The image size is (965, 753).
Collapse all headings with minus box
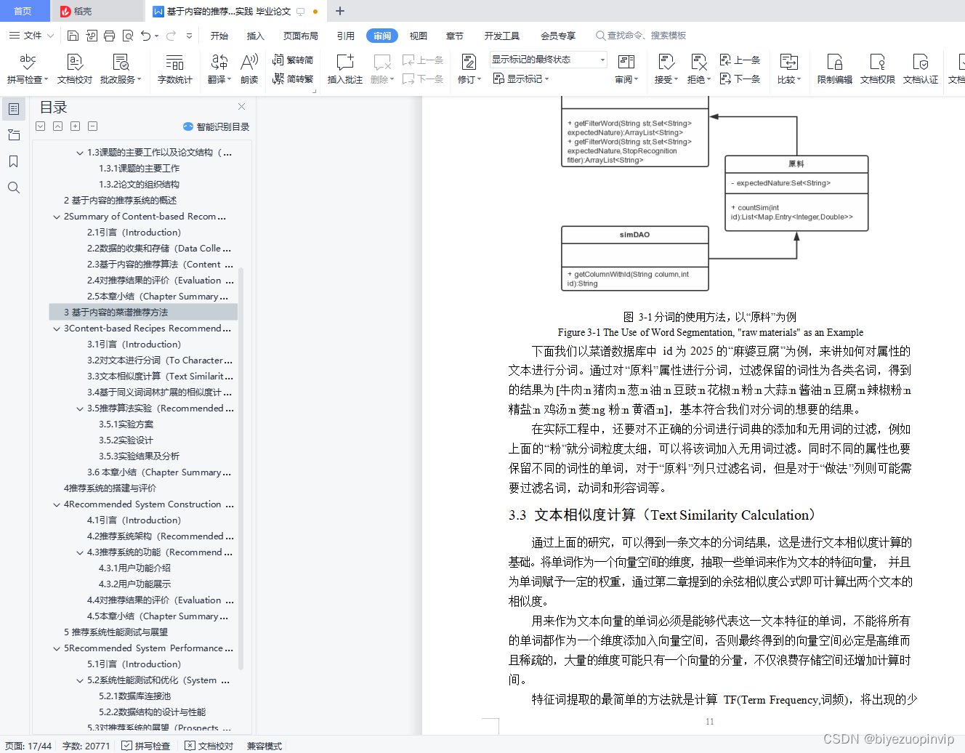point(92,126)
